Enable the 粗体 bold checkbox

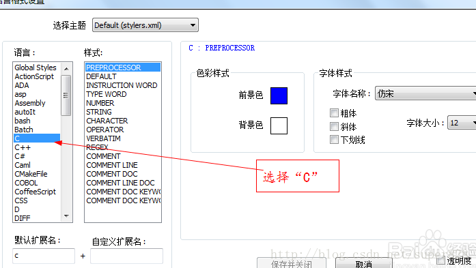pos(334,113)
